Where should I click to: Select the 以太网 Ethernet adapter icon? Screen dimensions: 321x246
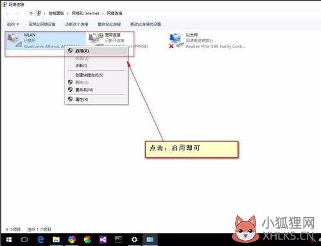tap(176, 40)
